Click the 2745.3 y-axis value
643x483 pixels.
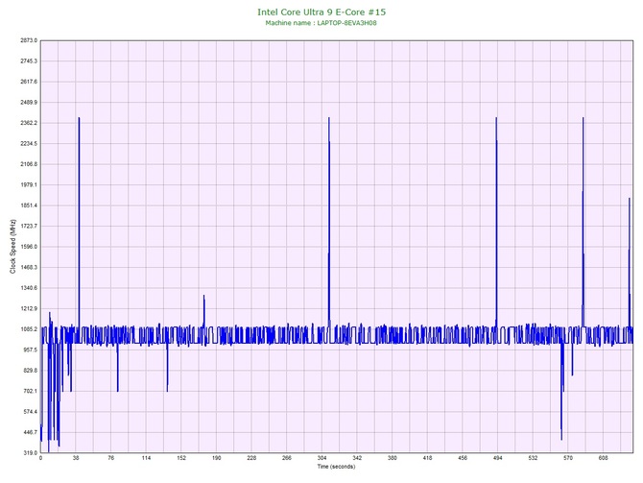pos(29,61)
